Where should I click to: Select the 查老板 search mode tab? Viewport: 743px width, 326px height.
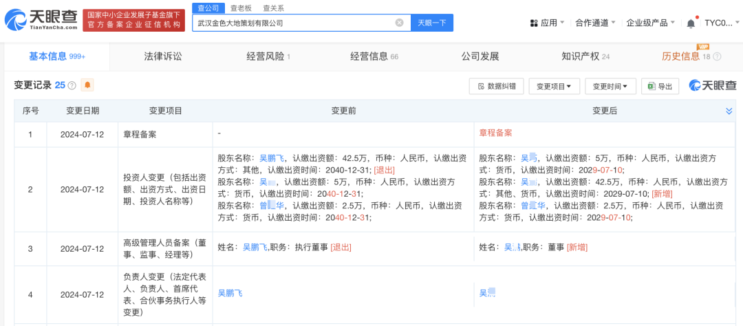coord(241,8)
